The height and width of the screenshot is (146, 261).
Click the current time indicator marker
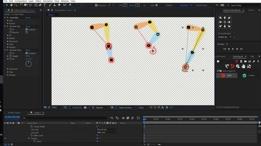[144, 119]
